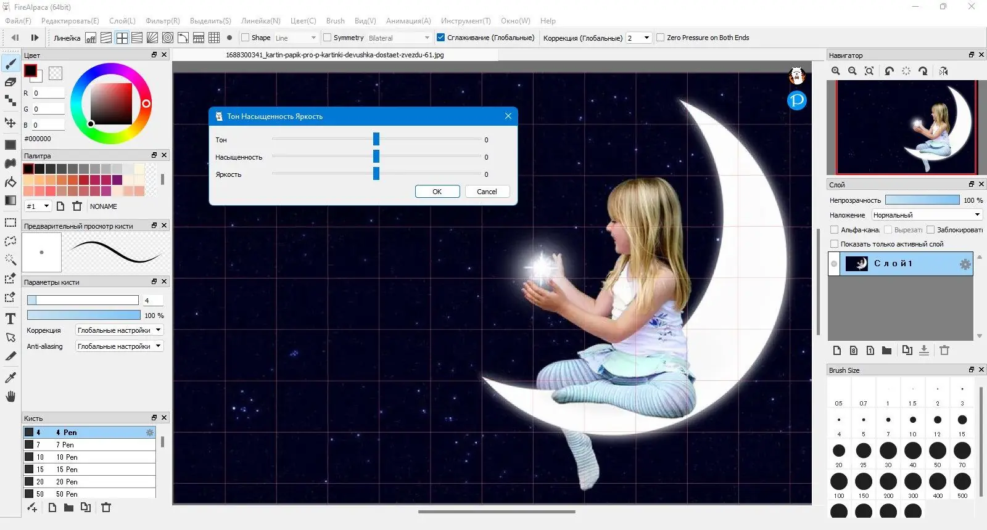This screenshot has height=530, width=987.
Task: Enable the concentric circle snap
Action: click(x=168, y=38)
